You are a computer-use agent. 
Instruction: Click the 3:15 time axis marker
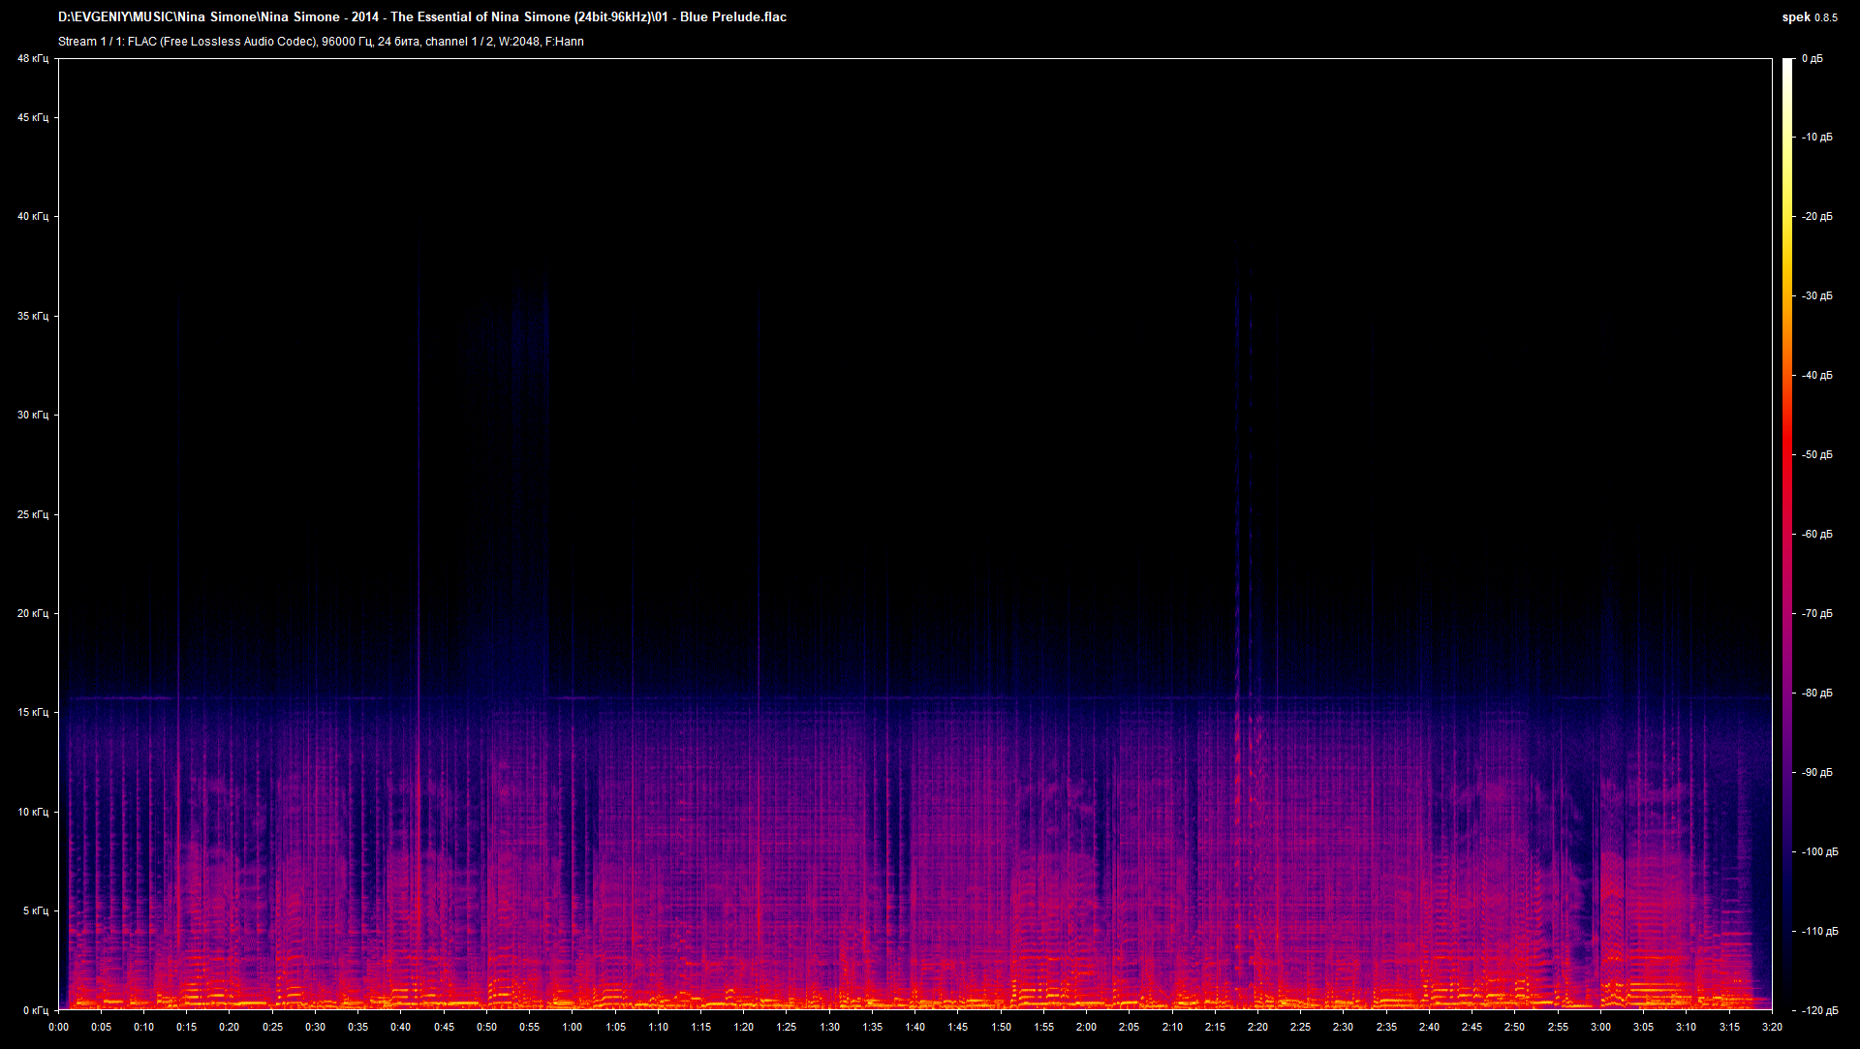coord(1729,1028)
